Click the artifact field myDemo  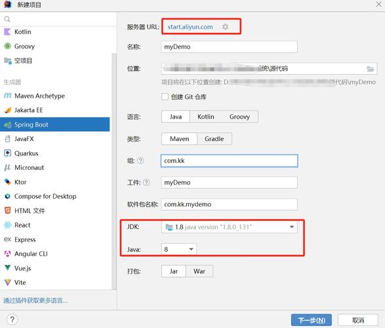click(229, 182)
